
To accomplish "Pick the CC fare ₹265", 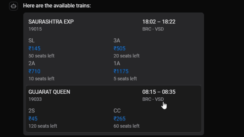I will tap(119, 119).
